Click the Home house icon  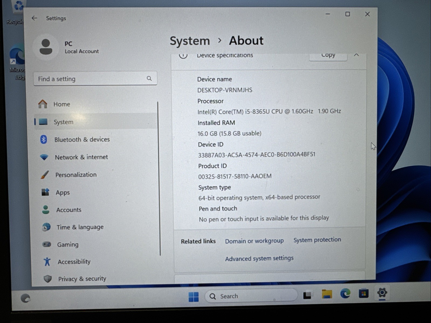(43, 104)
